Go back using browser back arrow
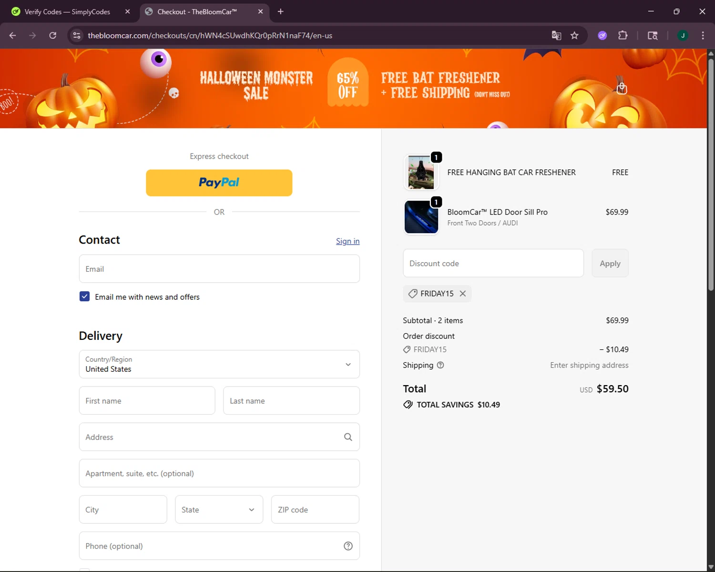The image size is (715, 572). click(13, 36)
